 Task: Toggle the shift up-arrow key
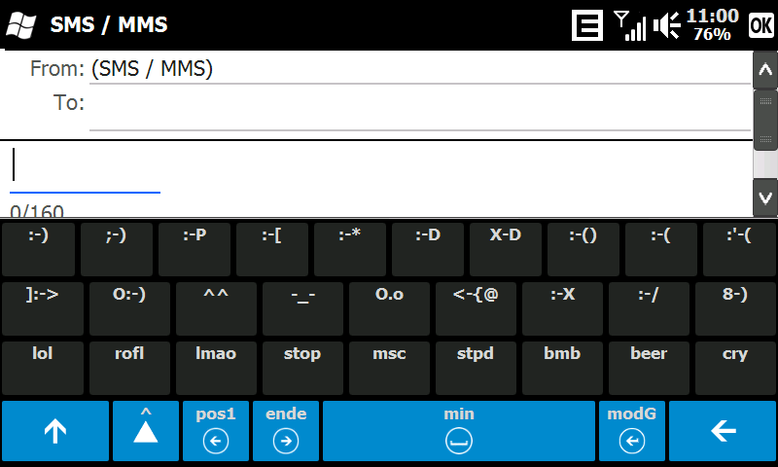pos(55,431)
